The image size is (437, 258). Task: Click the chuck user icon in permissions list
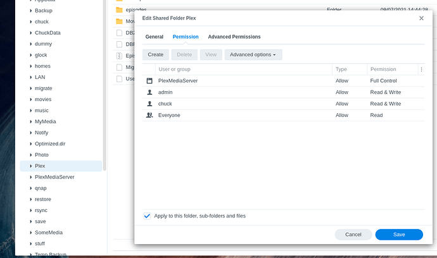coord(149,104)
